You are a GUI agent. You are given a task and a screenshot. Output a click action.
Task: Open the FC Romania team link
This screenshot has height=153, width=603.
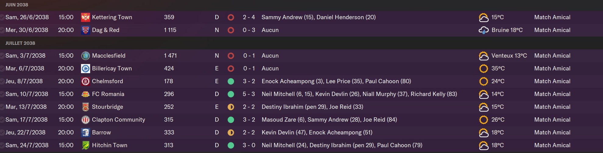pyautogui.click(x=108, y=94)
